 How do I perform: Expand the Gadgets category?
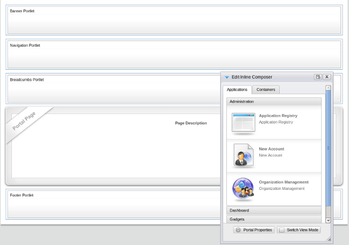[x=274, y=219]
